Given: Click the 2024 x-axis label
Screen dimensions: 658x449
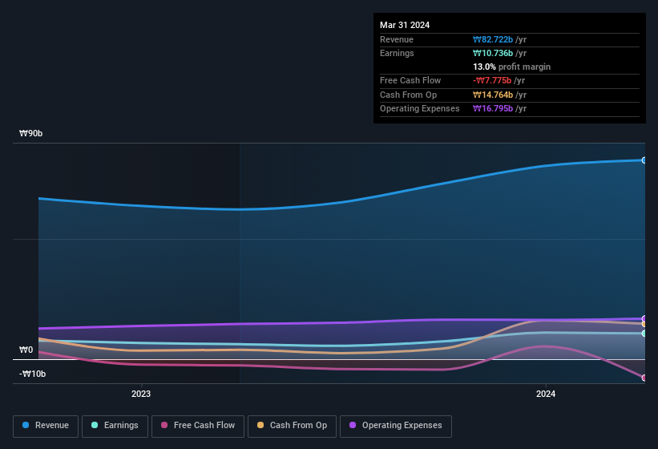Looking at the screenshot, I should click(x=546, y=394).
